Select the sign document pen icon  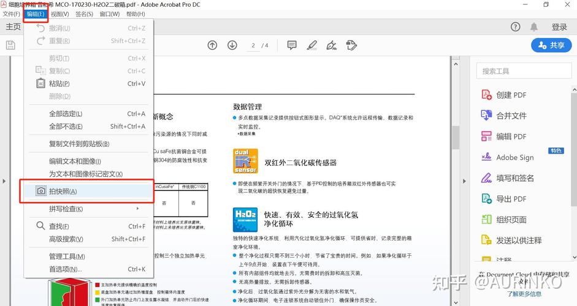click(332, 45)
